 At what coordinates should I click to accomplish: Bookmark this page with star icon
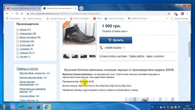click(x=169, y=14)
